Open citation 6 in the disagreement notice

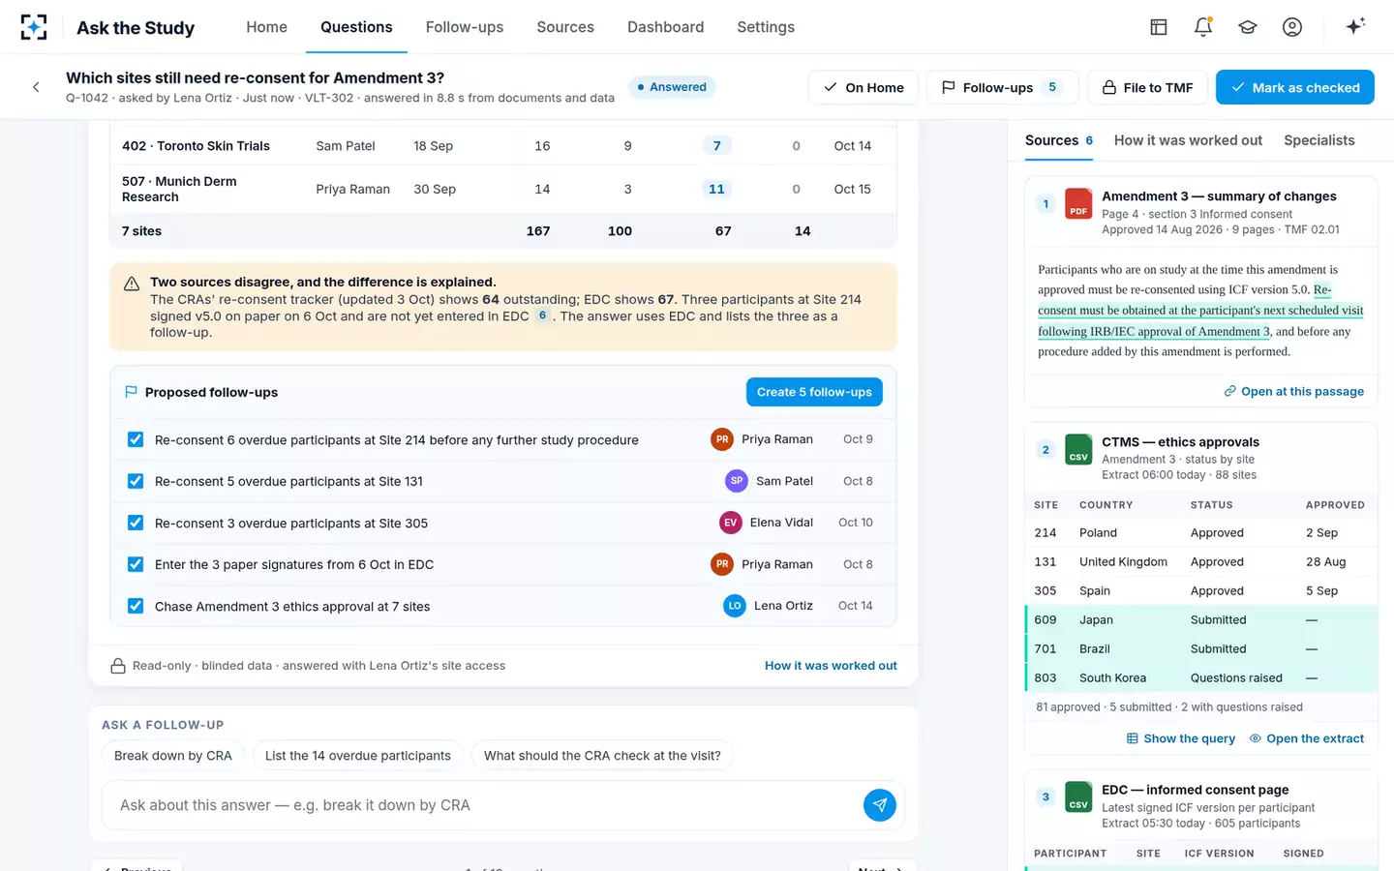pyautogui.click(x=542, y=315)
